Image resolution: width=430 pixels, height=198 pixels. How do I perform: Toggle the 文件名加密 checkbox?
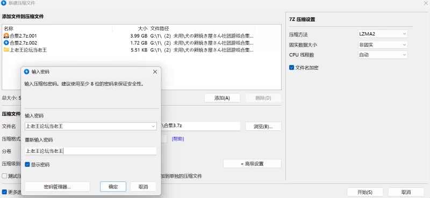coord(291,68)
